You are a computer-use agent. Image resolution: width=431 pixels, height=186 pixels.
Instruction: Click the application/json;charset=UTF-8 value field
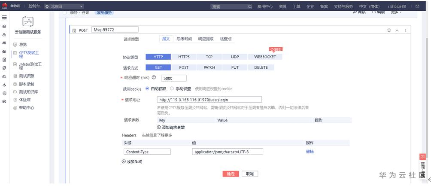pos(228,152)
